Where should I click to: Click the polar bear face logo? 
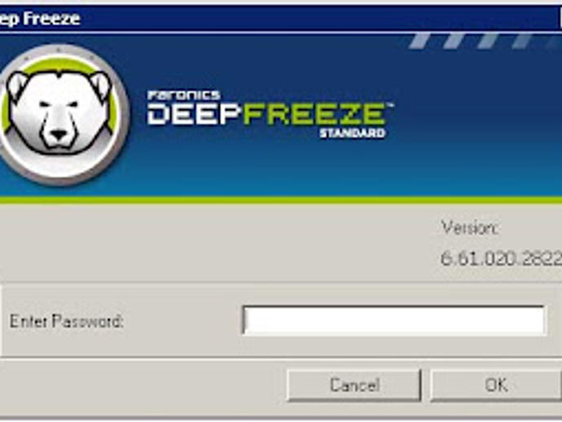pyautogui.click(x=59, y=112)
